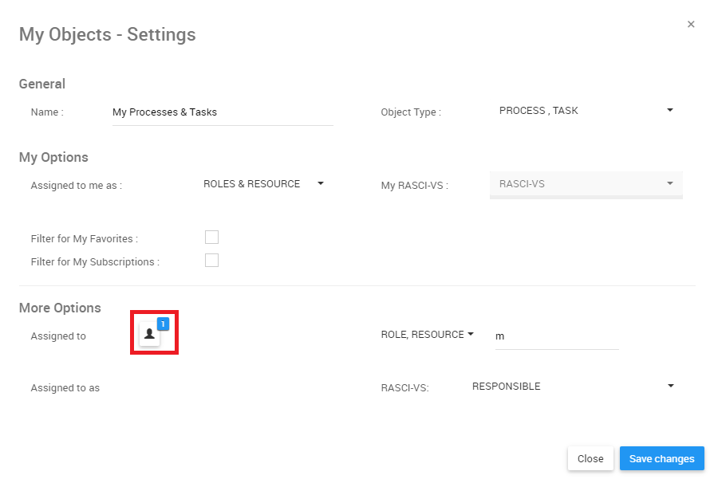Click the RESPONSIBLE value text
The height and width of the screenshot is (479, 714).
[x=506, y=387]
